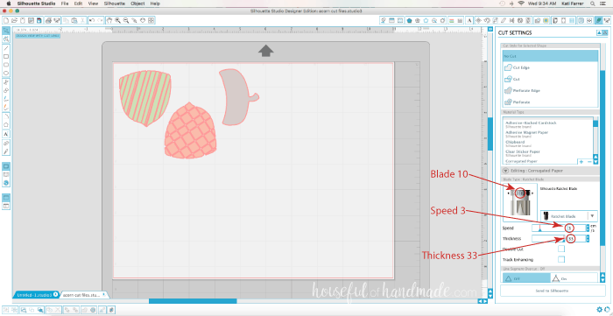Viewport: 613px width, 316px height.
Task: Increase the Speed value with stepper arrow
Action: pos(588,226)
